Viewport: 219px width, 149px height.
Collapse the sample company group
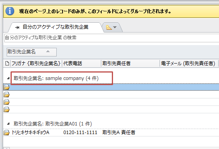click(8, 78)
